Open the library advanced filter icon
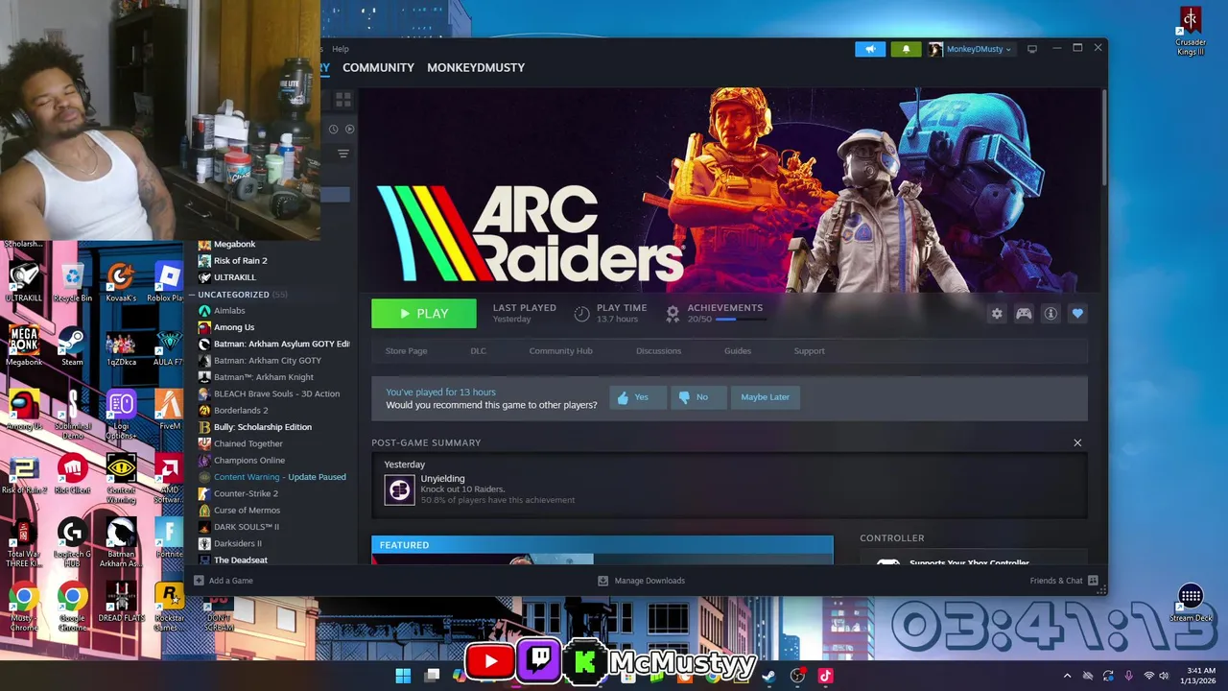 pos(342,154)
